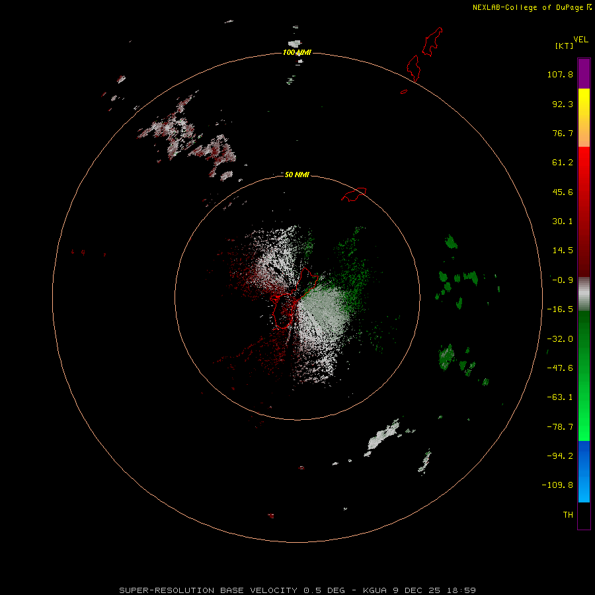This screenshot has height=595, width=595.
Task: Click the -78.7 velocity scale value
Action: [560, 427]
